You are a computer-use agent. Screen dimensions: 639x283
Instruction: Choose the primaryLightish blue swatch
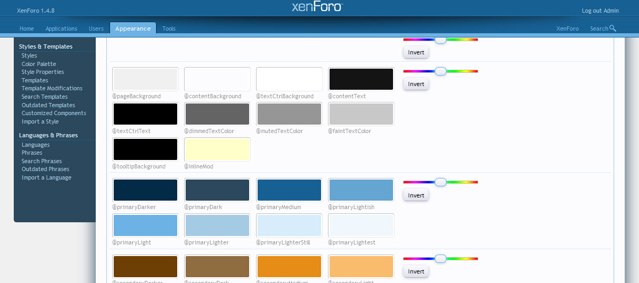click(361, 190)
